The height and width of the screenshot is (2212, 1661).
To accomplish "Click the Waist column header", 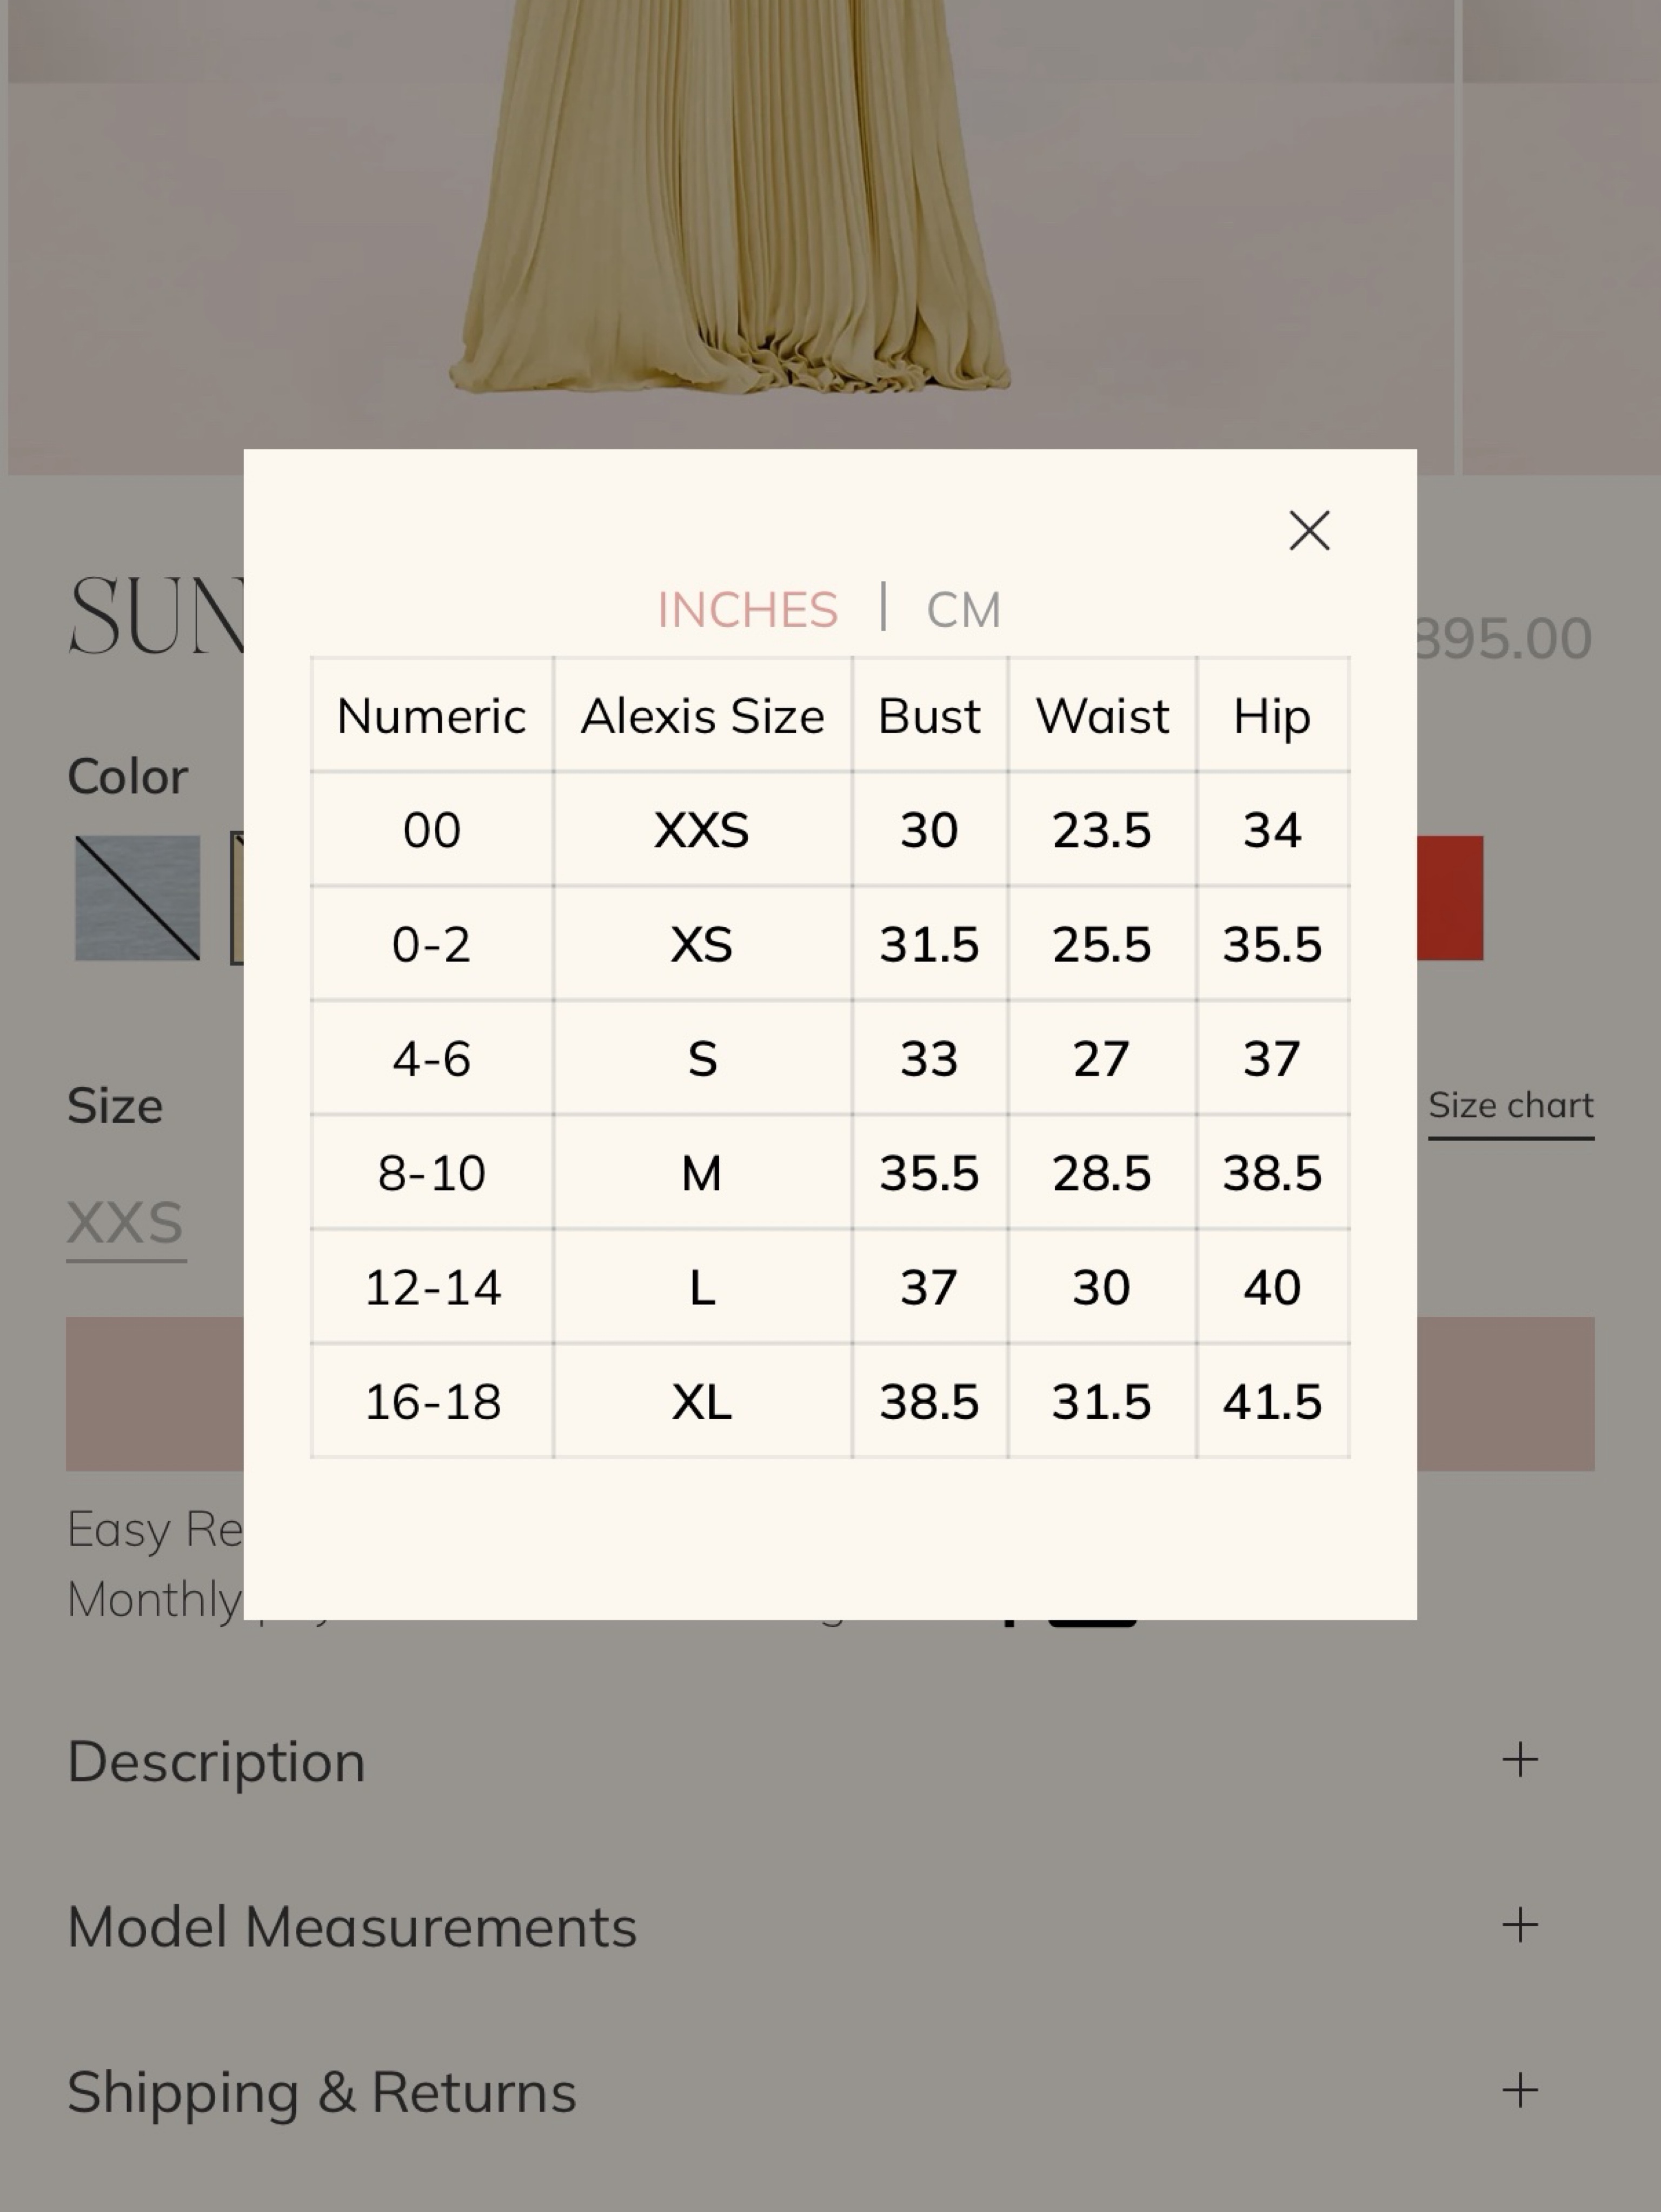I will point(1102,716).
